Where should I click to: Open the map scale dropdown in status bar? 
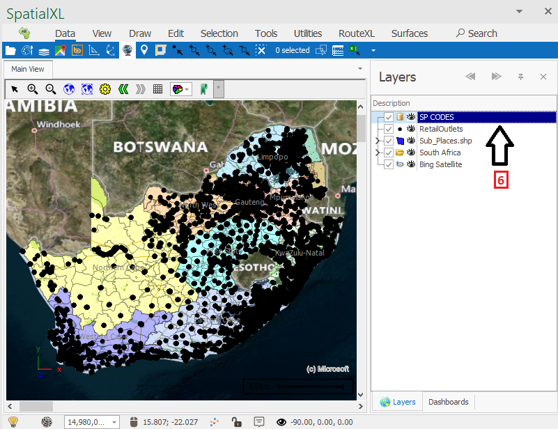tap(114, 421)
